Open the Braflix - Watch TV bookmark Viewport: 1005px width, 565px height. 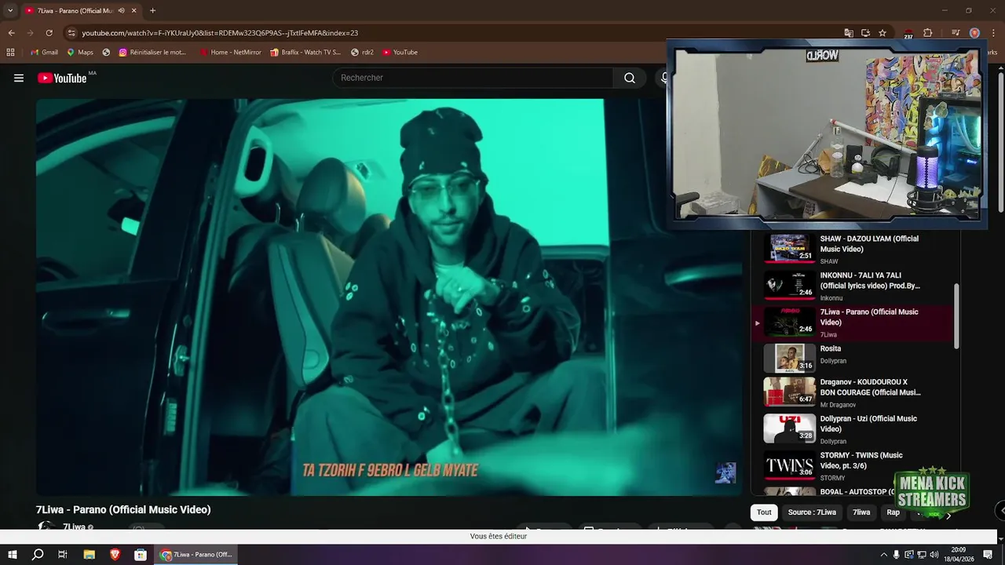pyautogui.click(x=305, y=53)
